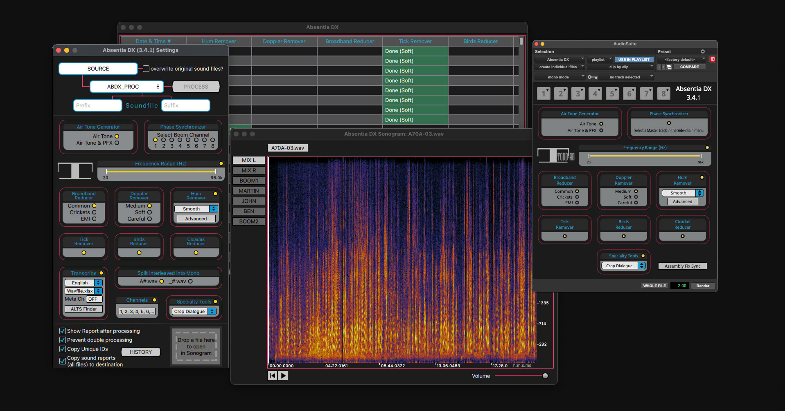Select _#.wav split option
Image resolution: width=785 pixels, height=411 pixels.
(x=190, y=281)
